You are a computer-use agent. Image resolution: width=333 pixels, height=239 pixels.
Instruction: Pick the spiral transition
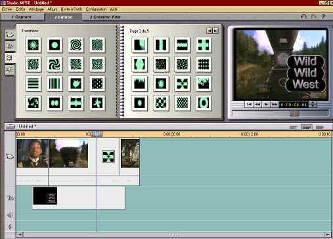[76, 45]
